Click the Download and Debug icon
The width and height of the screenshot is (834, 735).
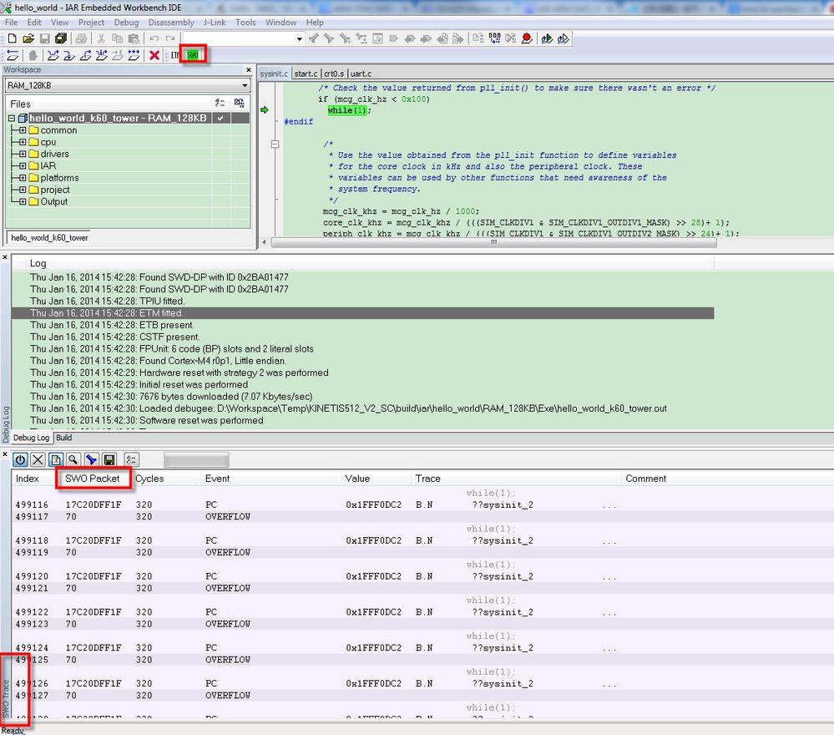546,38
